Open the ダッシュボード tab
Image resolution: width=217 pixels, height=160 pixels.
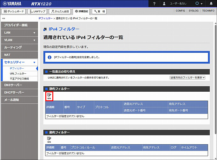(x=13, y=11)
